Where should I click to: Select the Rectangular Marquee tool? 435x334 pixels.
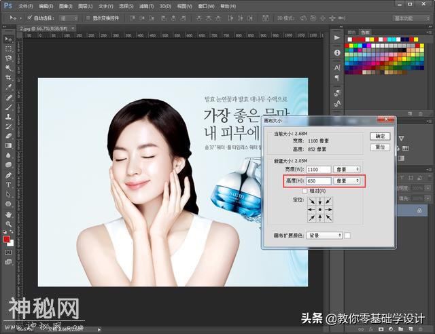[x=9, y=49]
